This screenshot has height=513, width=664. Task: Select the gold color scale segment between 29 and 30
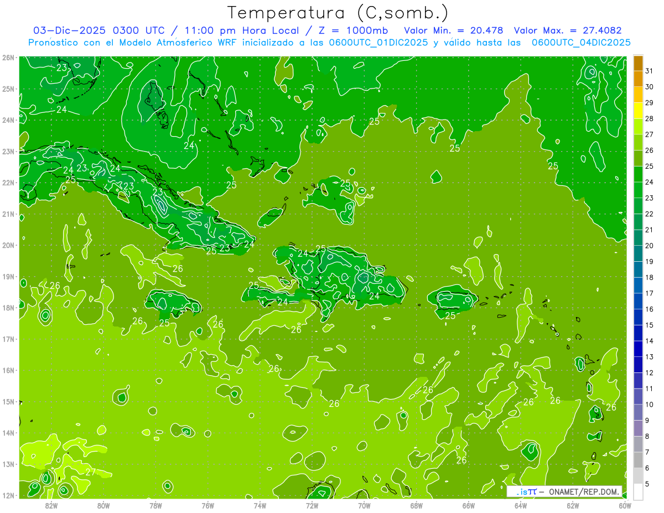point(638,95)
